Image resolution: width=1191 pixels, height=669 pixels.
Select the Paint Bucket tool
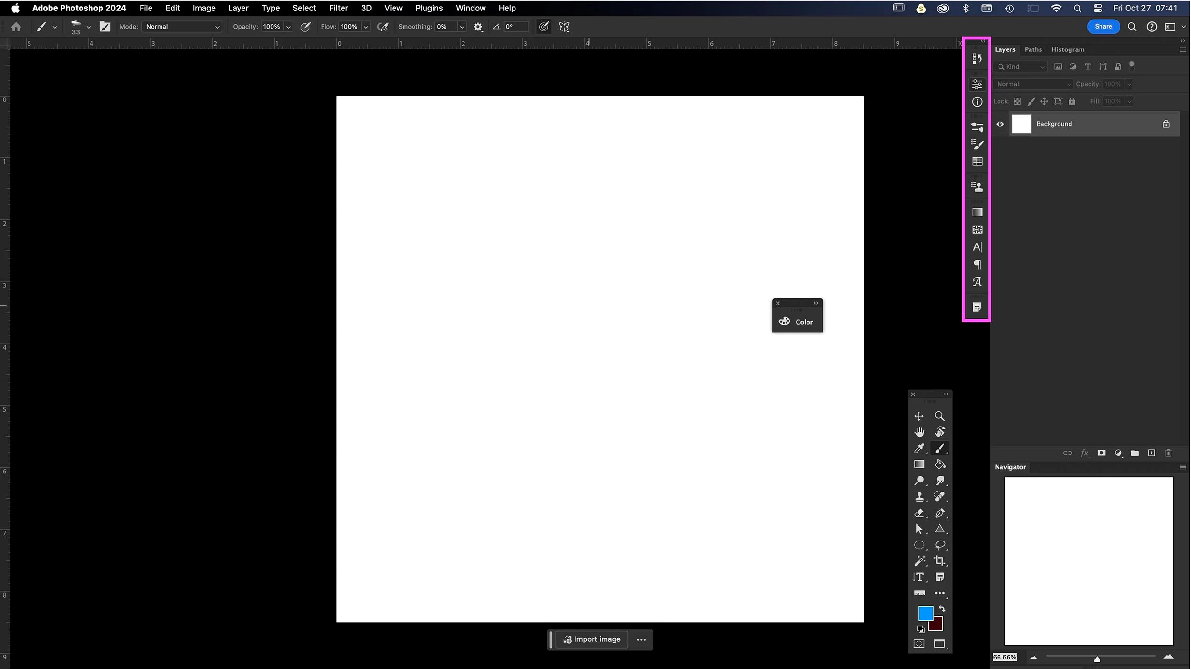pos(939,464)
